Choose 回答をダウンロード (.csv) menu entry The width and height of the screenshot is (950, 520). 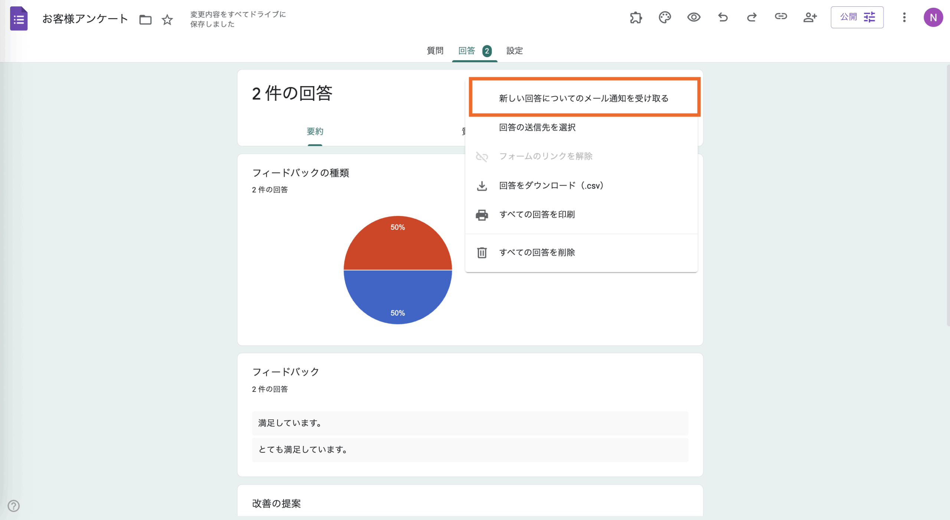coord(551,186)
